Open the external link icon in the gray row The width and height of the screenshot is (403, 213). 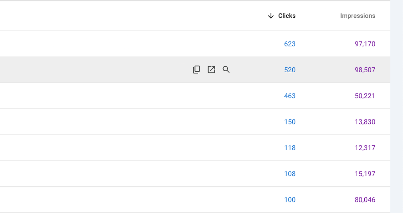(x=211, y=69)
